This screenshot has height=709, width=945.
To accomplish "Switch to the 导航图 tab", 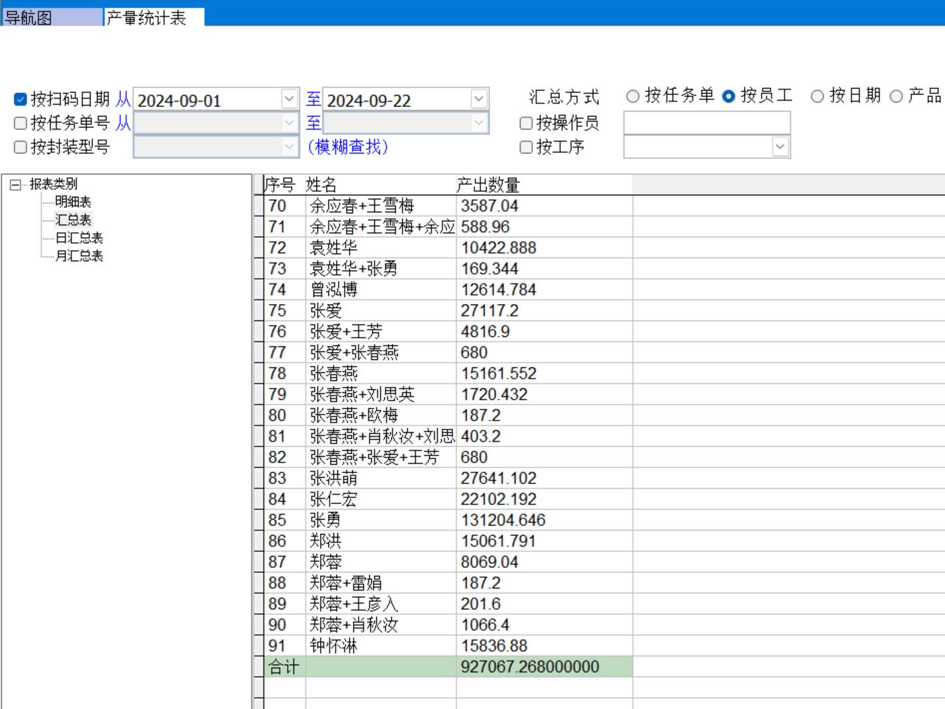I will coord(29,17).
